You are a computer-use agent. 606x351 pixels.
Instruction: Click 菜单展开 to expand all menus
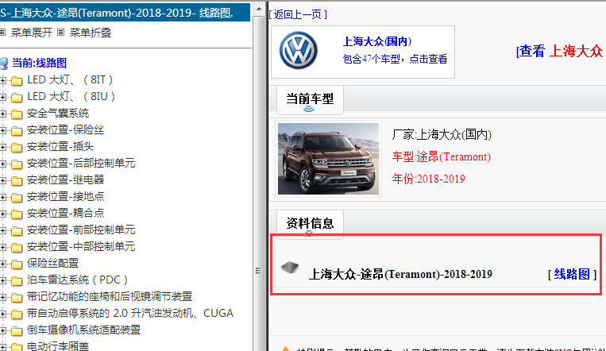[x=31, y=33]
